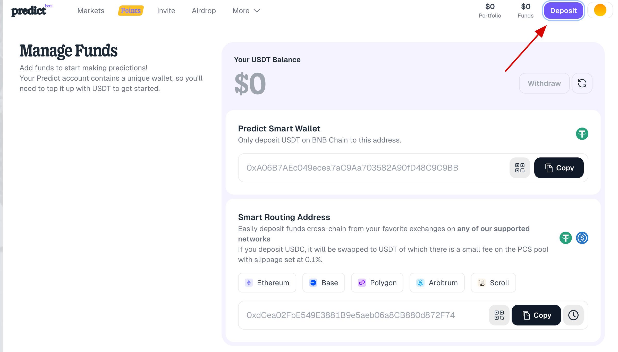Image resolution: width=618 pixels, height=352 pixels.
Task: Open deposit history clock icon
Action: pyautogui.click(x=573, y=315)
